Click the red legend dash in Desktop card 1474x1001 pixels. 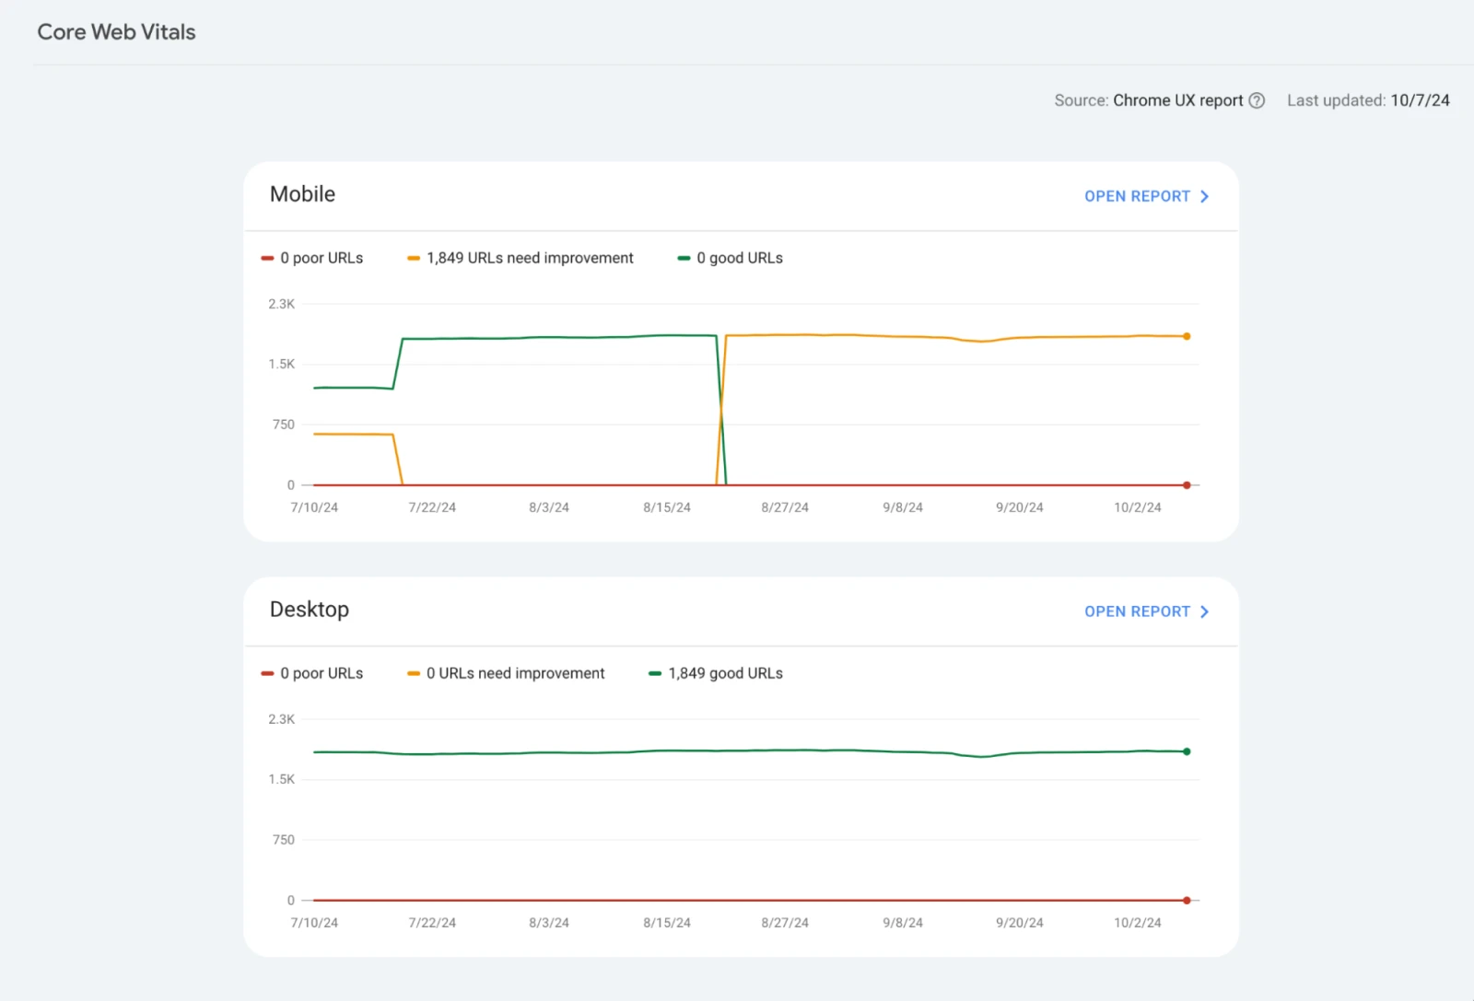[267, 674]
